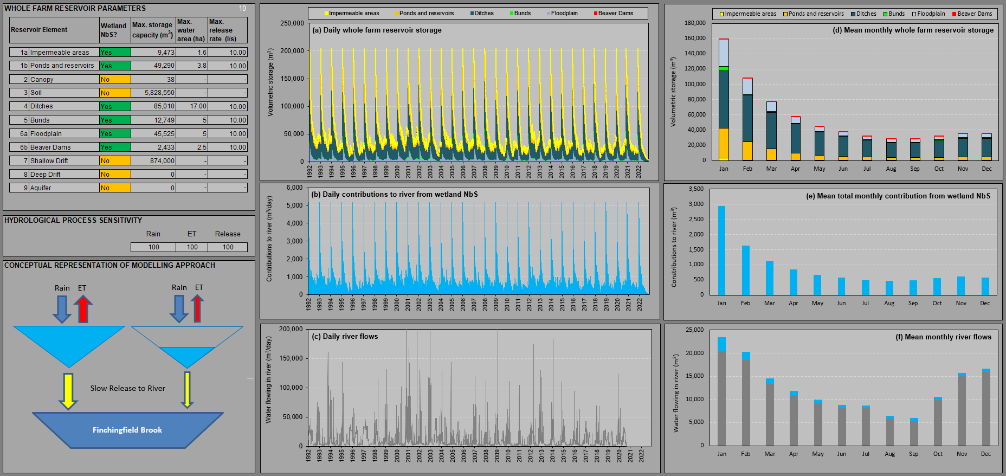Open the Wetland NbS option for Soil

tap(115, 93)
